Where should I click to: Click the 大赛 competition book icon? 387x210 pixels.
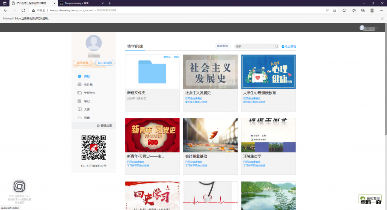pyautogui.click(x=79, y=109)
